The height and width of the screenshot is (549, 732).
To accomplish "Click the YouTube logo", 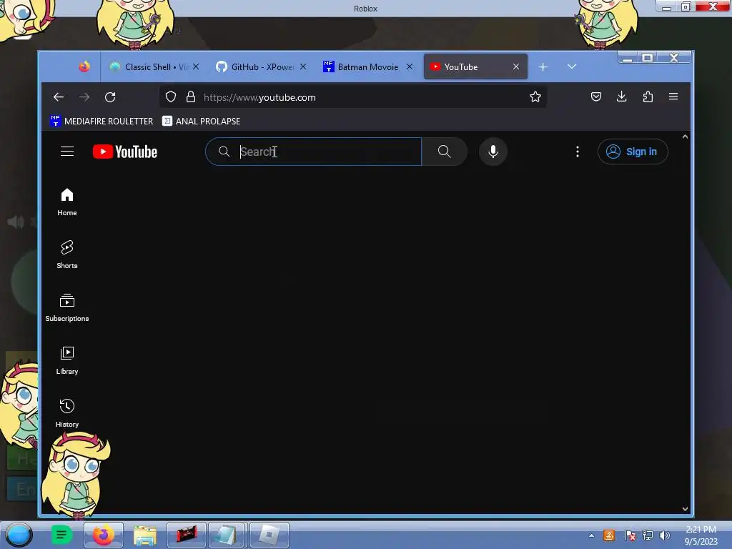I will (125, 152).
